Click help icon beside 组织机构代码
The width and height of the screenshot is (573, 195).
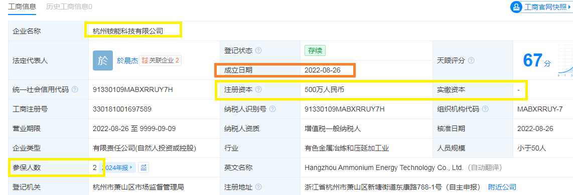(x=485, y=109)
